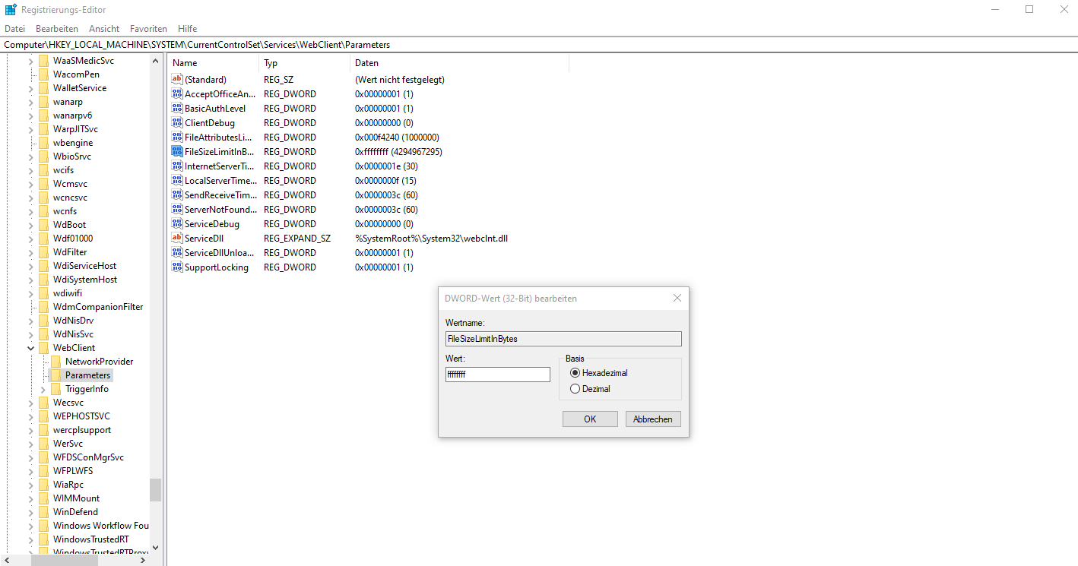
Task: Click the ClientDebug value icon
Action: click(x=177, y=122)
